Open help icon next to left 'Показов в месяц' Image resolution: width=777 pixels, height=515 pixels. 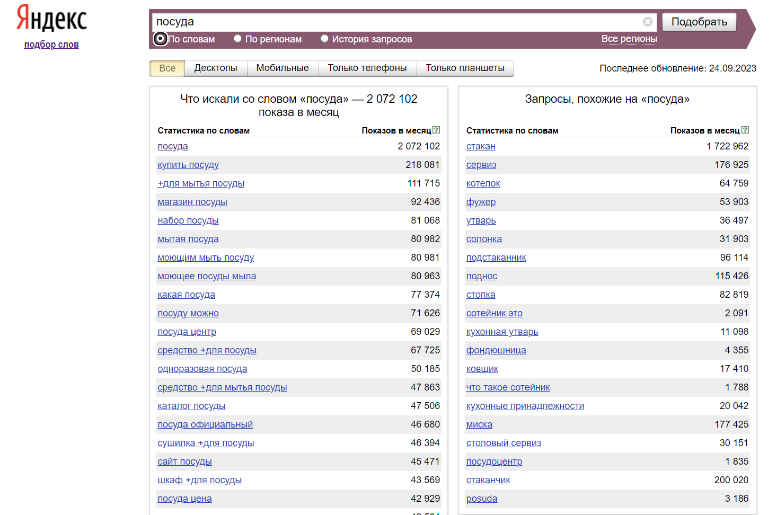(x=436, y=130)
